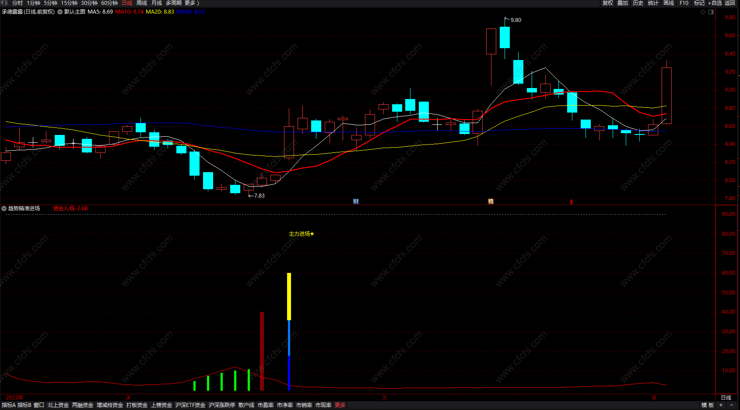Open the 多周期 multi-period view

174,3
